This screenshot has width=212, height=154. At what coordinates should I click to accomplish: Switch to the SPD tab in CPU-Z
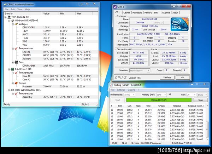click(x=156, y=13)
